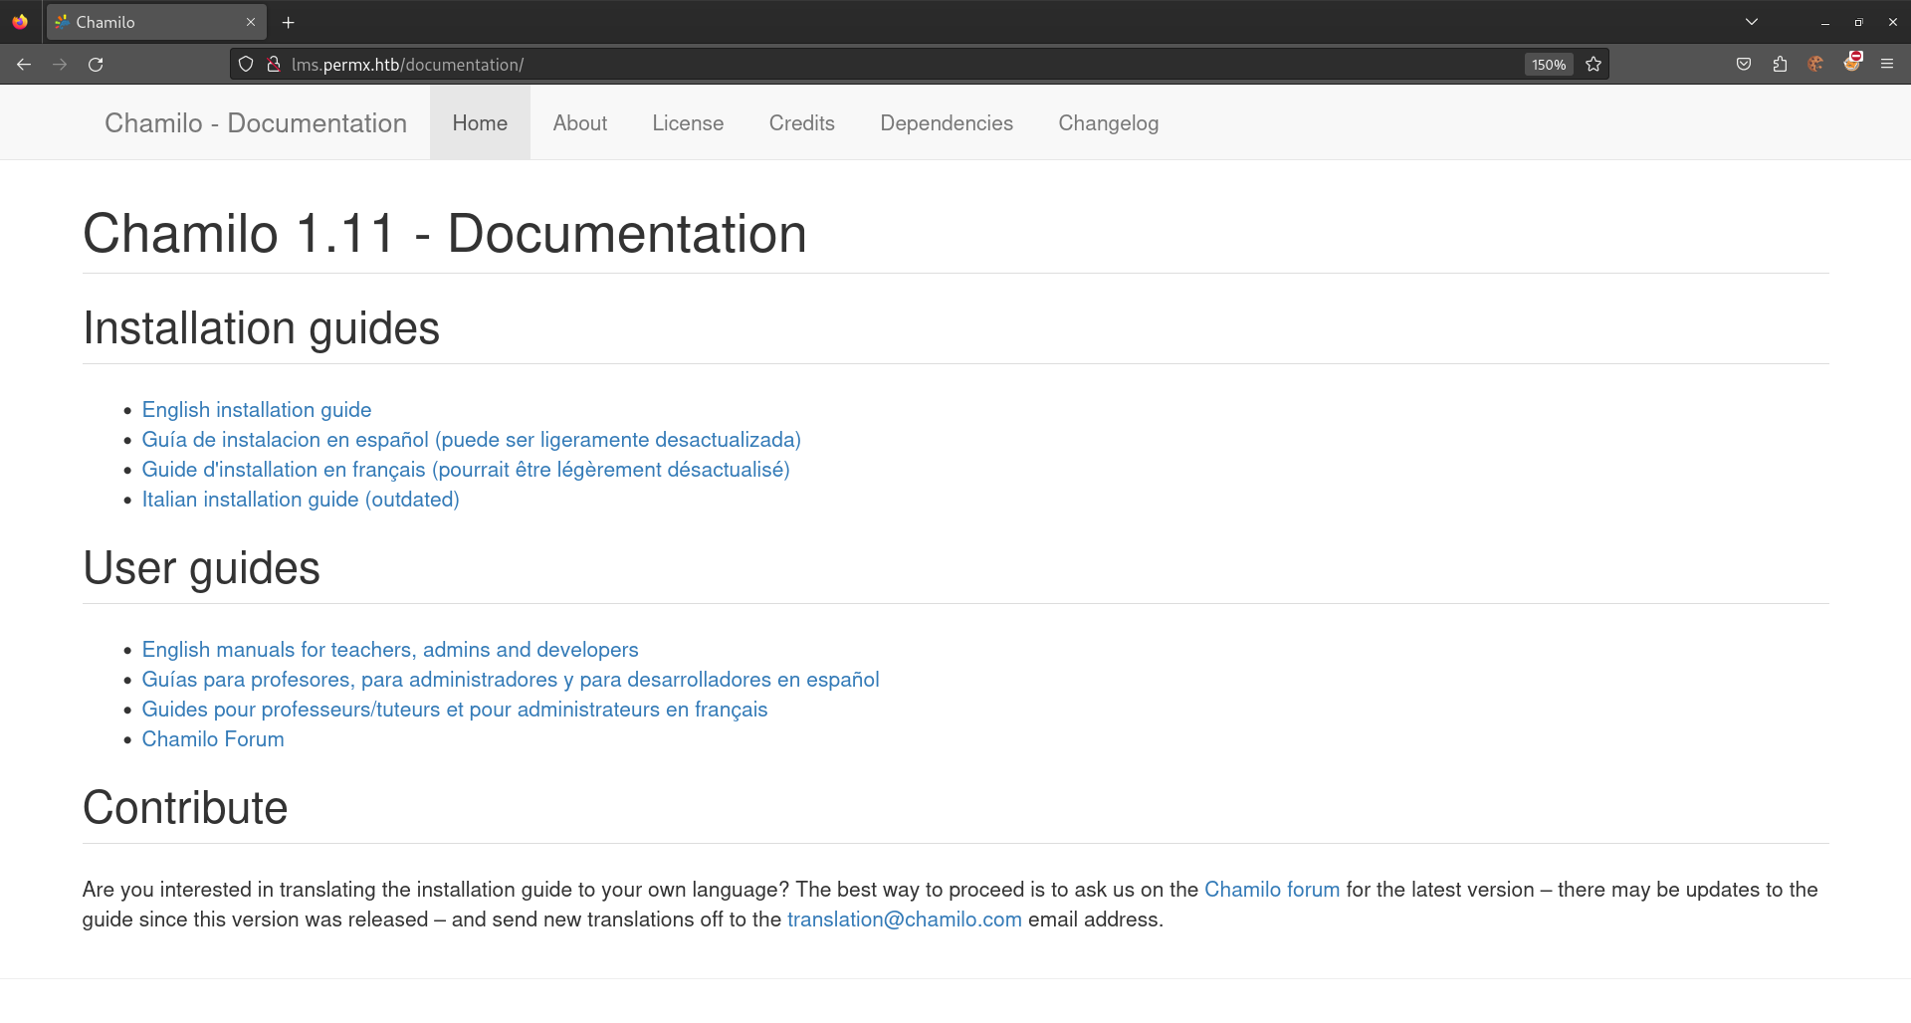Expand the list all tabs chevron
The width and height of the screenshot is (1911, 1023).
click(x=1752, y=22)
